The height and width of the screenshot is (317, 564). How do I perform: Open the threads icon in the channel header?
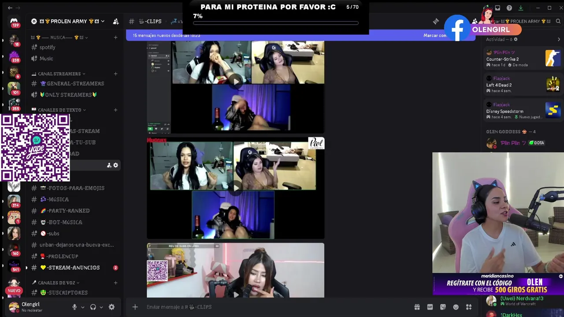coord(436,21)
